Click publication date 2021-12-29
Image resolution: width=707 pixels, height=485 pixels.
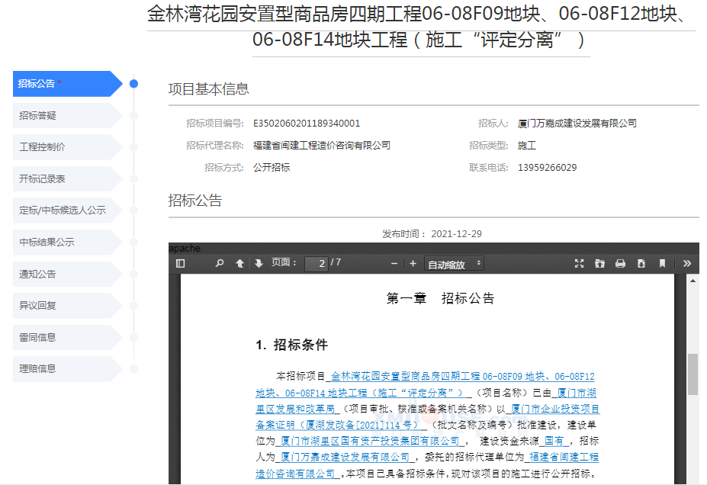[x=456, y=234]
